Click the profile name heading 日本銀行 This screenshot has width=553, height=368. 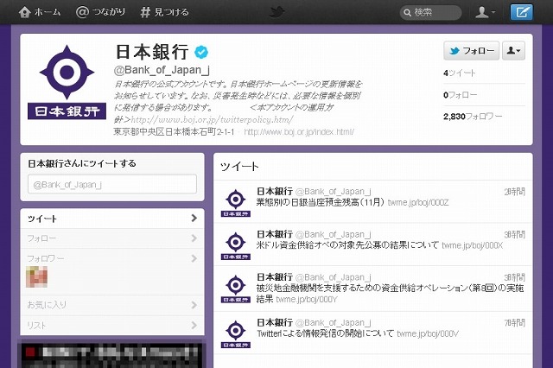pyautogui.click(x=152, y=52)
